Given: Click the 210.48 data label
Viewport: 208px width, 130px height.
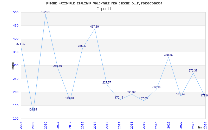Looking at the screenshot, I should click(x=156, y=87).
